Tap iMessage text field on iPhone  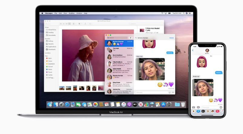click(212, 107)
